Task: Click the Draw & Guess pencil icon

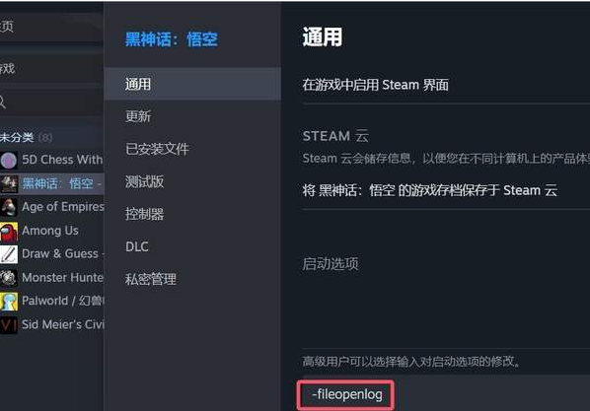Action: 9,254
